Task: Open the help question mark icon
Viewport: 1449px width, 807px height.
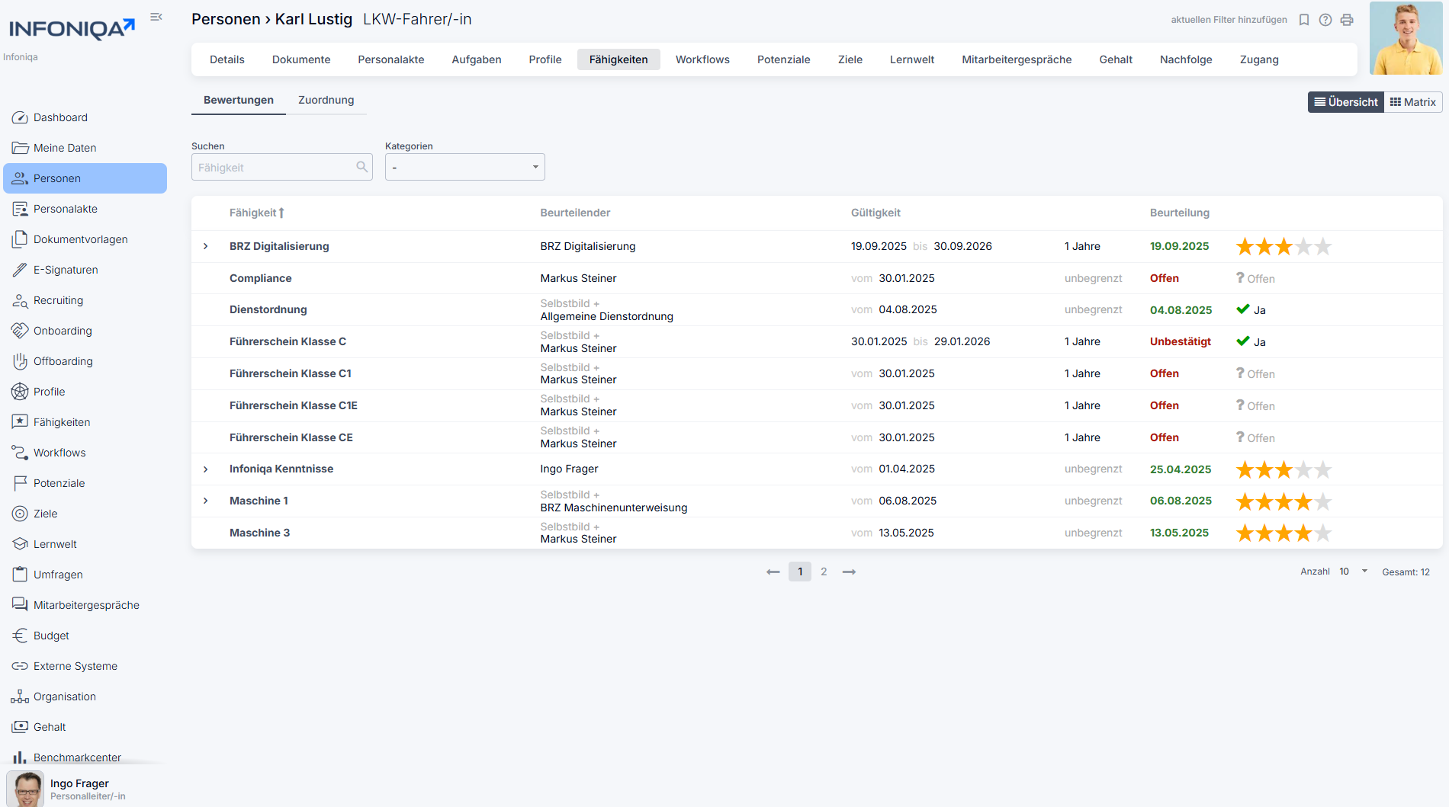Action: coord(1325,20)
